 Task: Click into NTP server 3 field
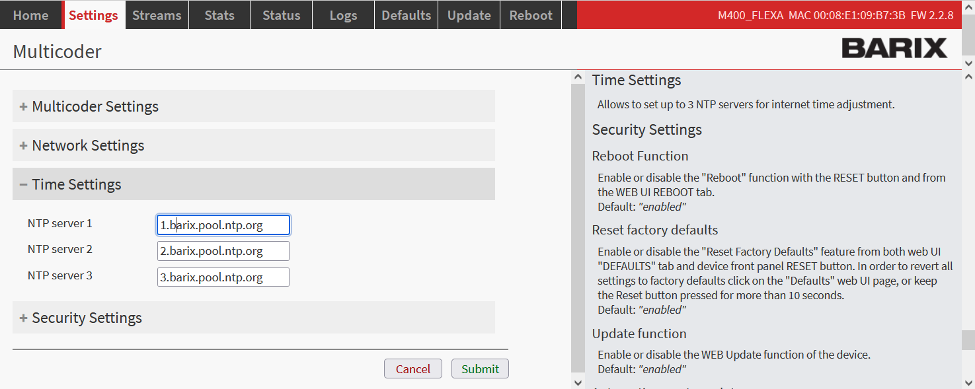(x=223, y=277)
